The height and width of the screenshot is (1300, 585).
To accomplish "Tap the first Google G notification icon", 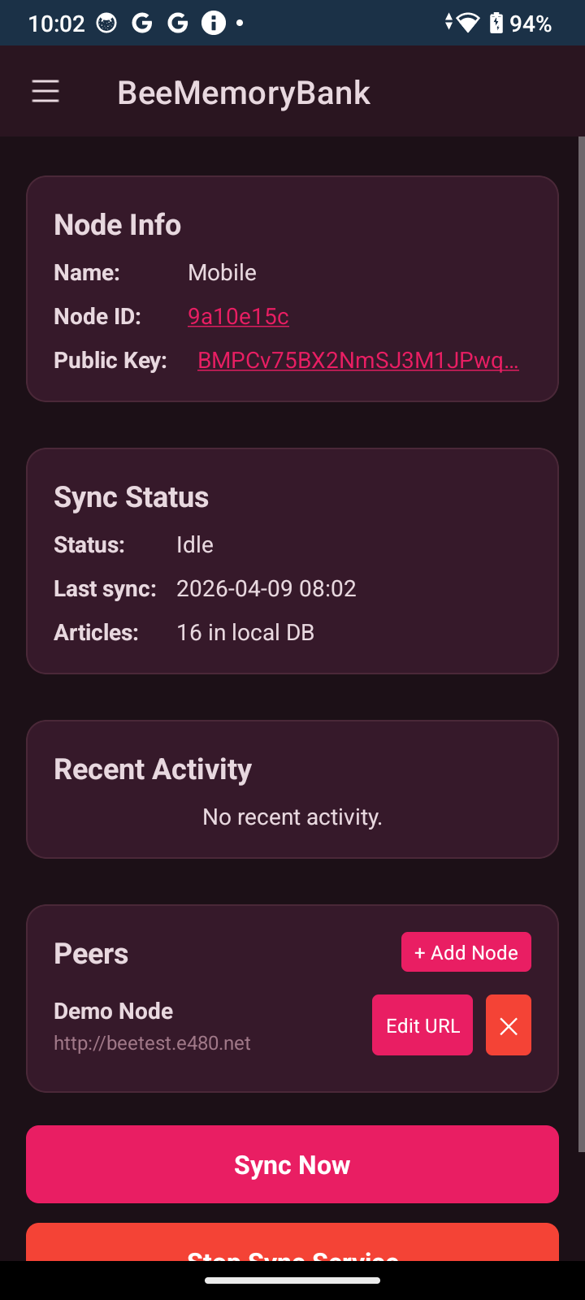I will [142, 23].
